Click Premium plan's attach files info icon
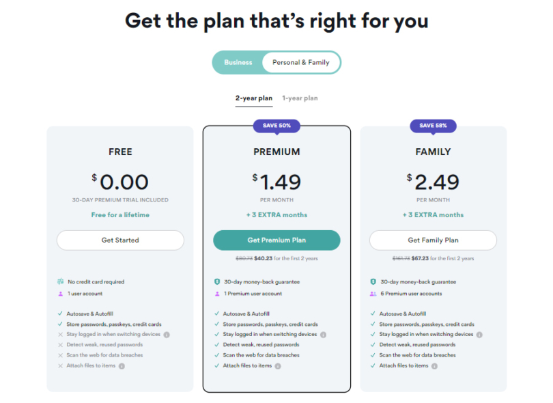The height and width of the screenshot is (403, 553). 278,366
